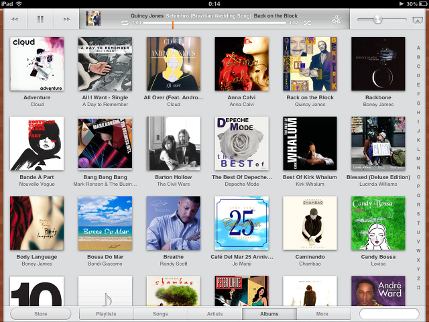Skip to the previous track
The width and height of the screenshot is (429, 322).
15,19
